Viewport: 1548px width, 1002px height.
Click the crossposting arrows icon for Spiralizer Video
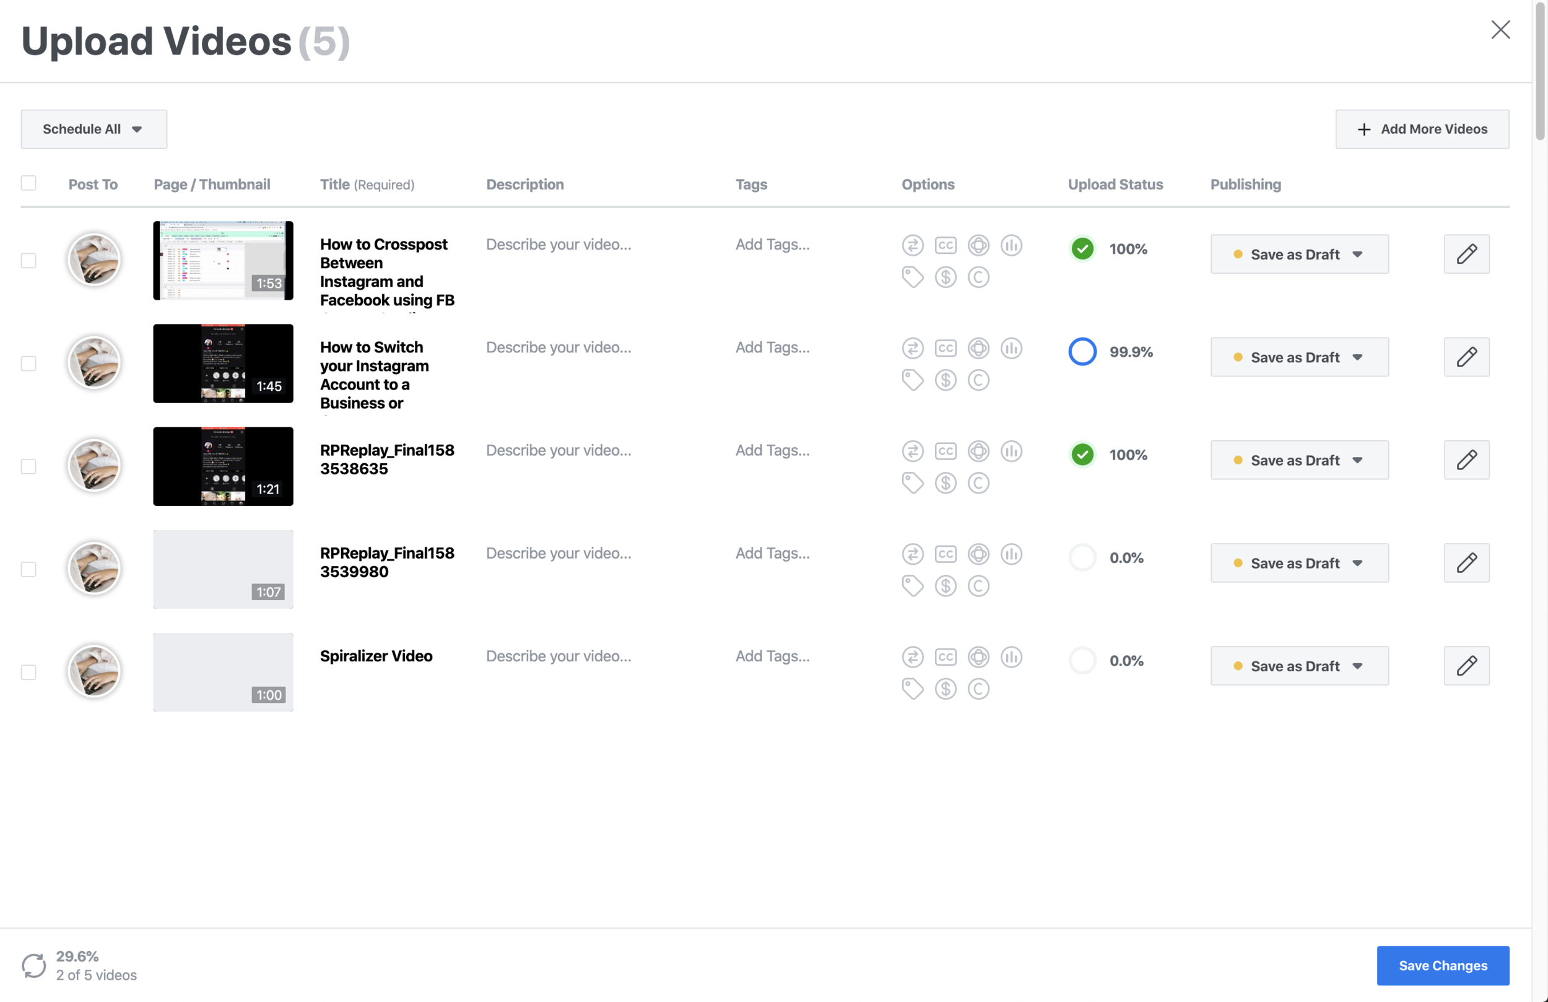[913, 656]
